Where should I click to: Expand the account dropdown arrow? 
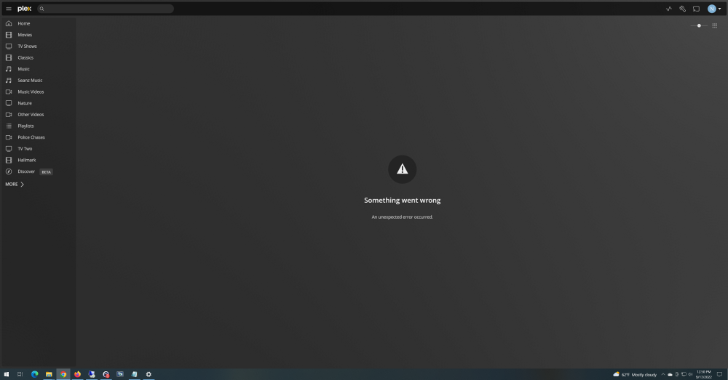(x=720, y=9)
